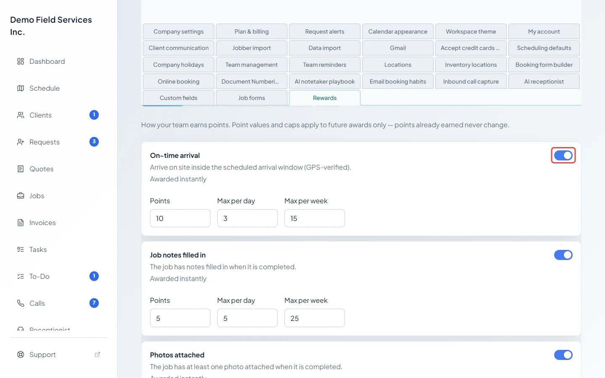
Task: Switch to Inventory locations tab
Action: [471, 65]
